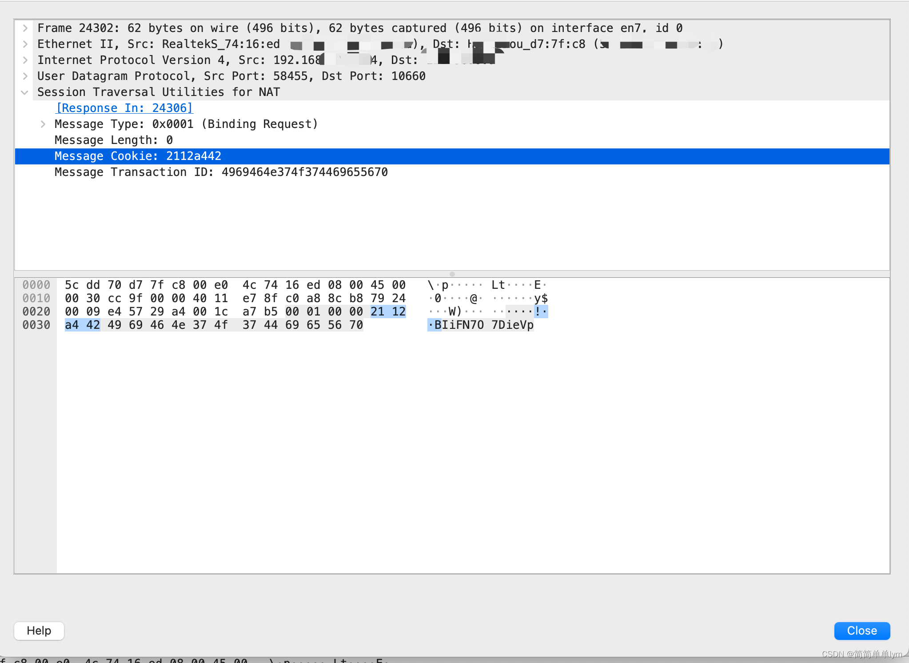Click hex bytes 00 01 00 00

324,312
